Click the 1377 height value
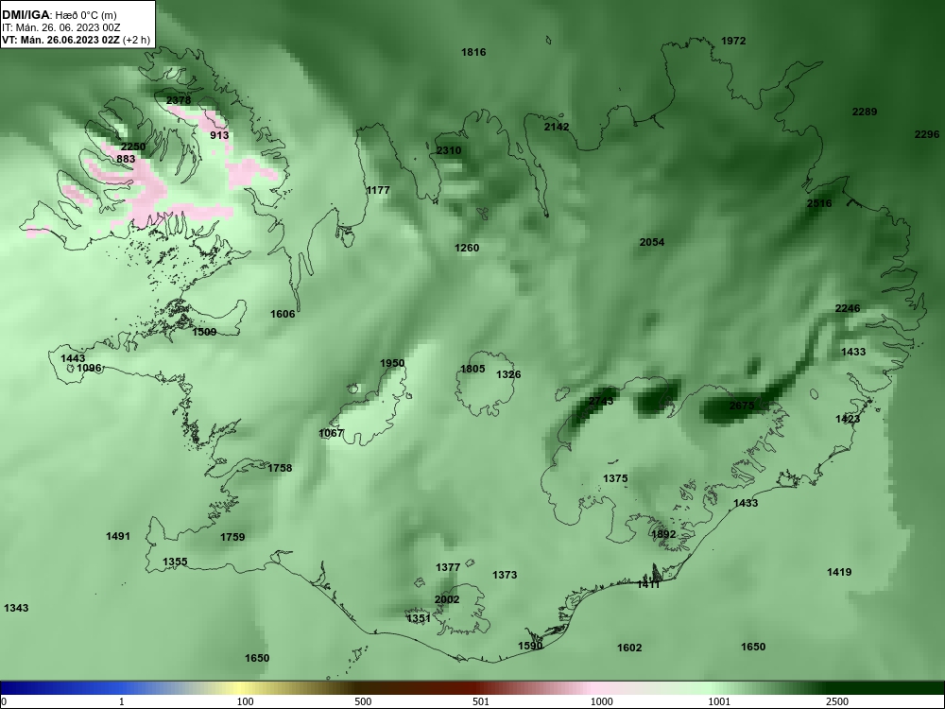Viewport: 945px width, 709px height. click(448, 567)
